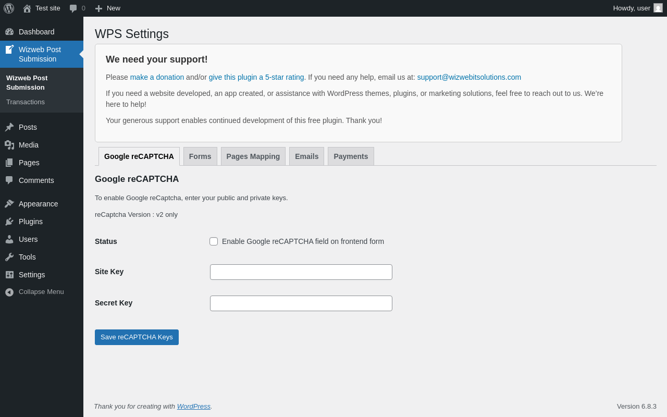
Task: Focus the Site Key input field
Action: click(301, 272)
